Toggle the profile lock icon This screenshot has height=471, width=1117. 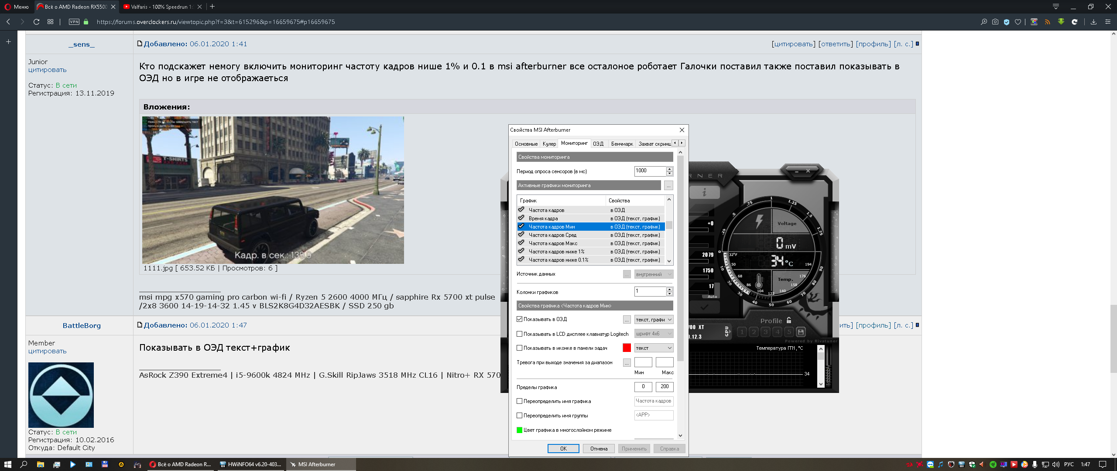[789, 321]
